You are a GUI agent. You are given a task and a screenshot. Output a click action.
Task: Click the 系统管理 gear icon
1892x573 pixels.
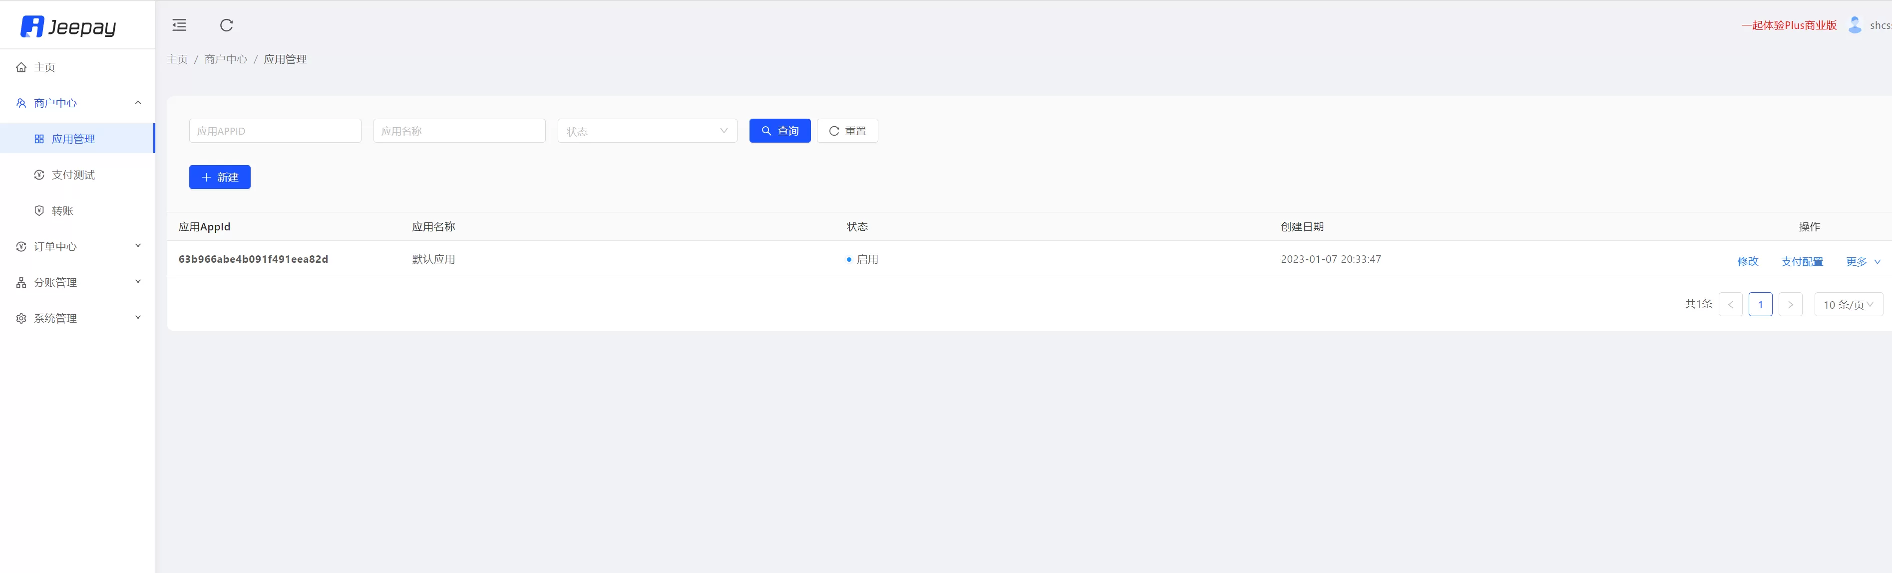click(20, 318)
